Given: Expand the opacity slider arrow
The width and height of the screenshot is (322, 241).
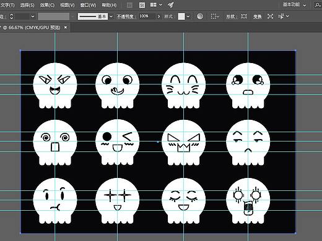Looking at the screenshot, I should click(159, 17).
